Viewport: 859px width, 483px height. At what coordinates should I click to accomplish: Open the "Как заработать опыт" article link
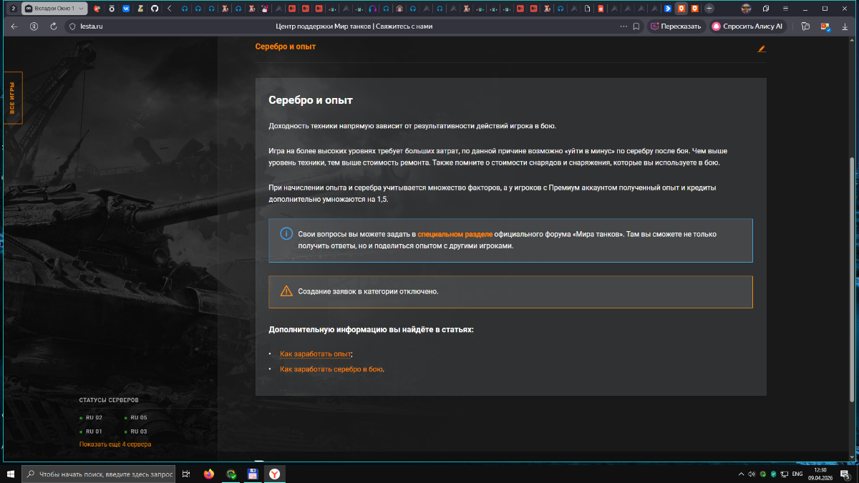[x=316, y=354]
